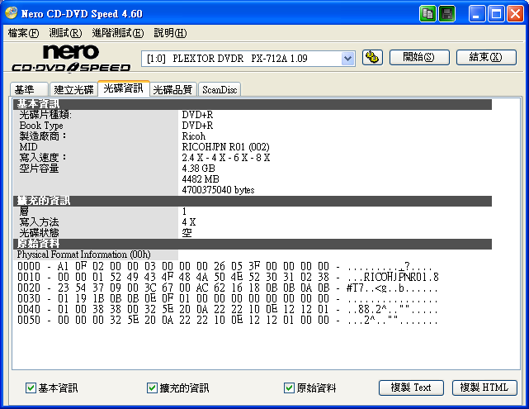
Task: Click the 光碟狀態 value 空
Action: [x=187, y=233]
